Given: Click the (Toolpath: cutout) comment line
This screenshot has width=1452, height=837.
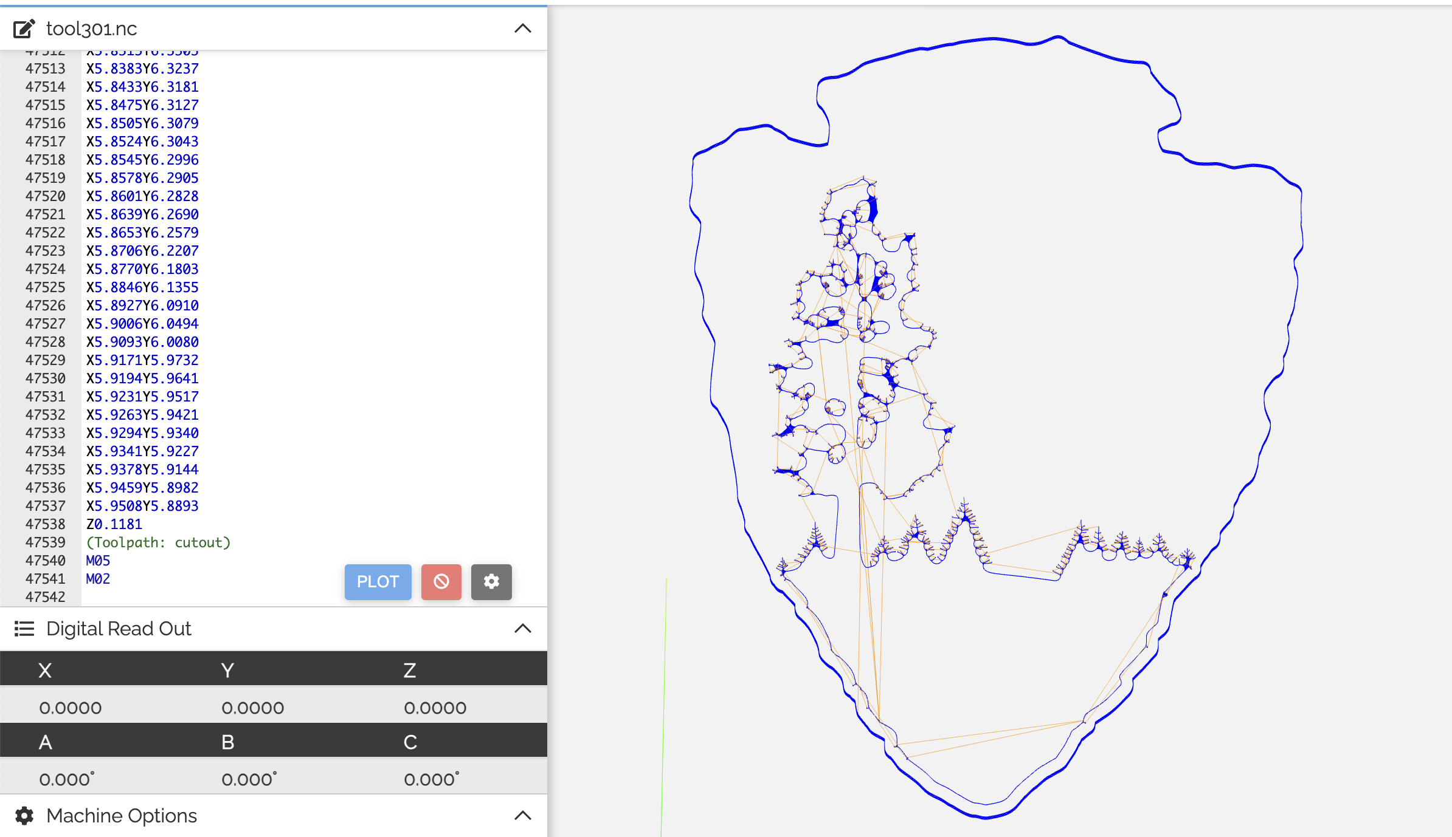Looking at the screenshot, I should [159, 542].
